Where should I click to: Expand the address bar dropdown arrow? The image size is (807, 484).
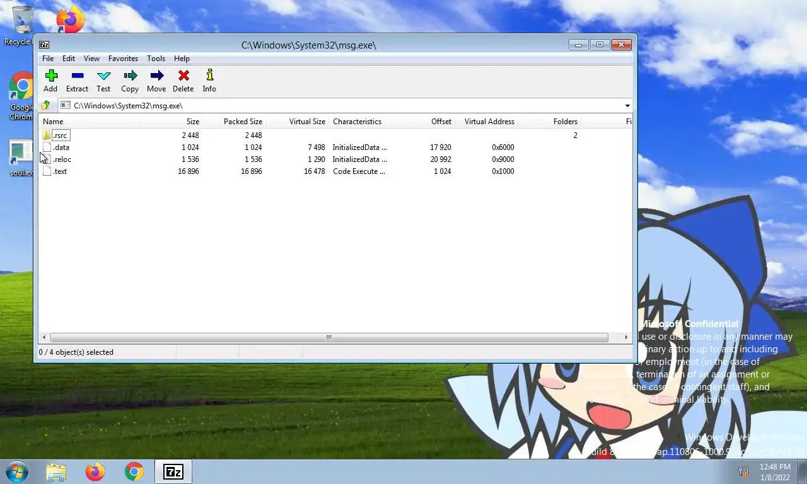(x=627, y=105)
